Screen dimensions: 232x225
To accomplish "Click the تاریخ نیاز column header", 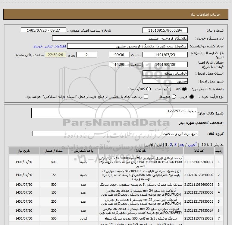I will click(x=24, y=151).
